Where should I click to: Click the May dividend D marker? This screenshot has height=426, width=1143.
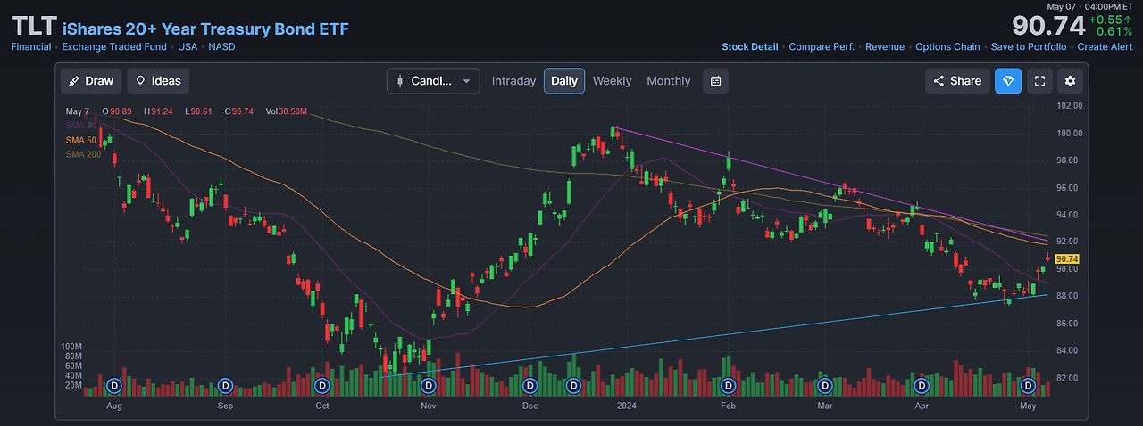1028,386
